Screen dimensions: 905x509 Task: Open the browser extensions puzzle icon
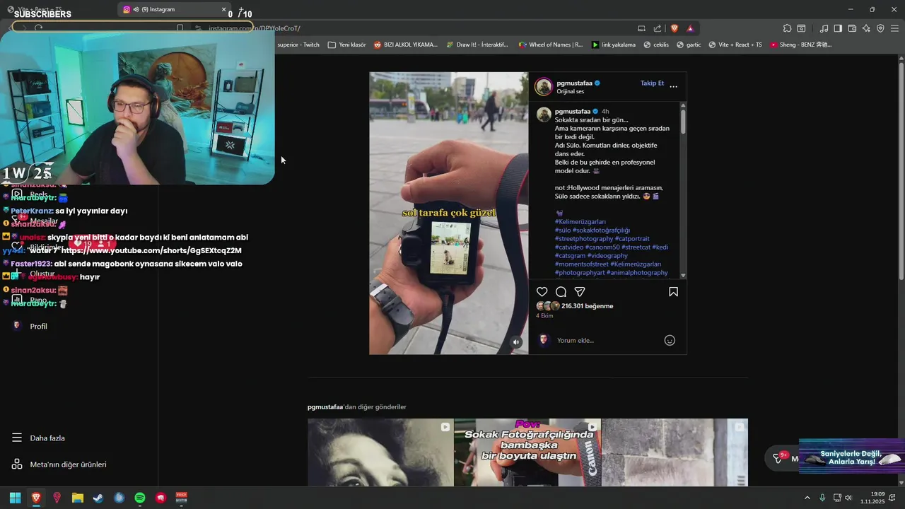(787, 28)
